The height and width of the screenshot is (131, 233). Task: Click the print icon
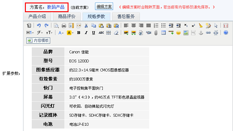point(64,26)
